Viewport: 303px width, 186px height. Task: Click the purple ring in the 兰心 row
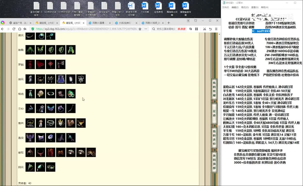point(61,109)
